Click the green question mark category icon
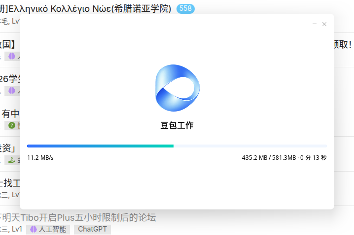 tap(12, 125)
